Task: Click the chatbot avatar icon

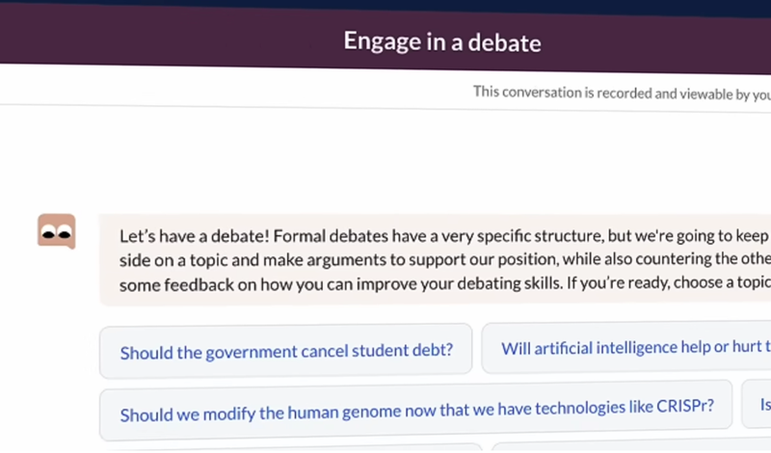Action: click(56, 231)
